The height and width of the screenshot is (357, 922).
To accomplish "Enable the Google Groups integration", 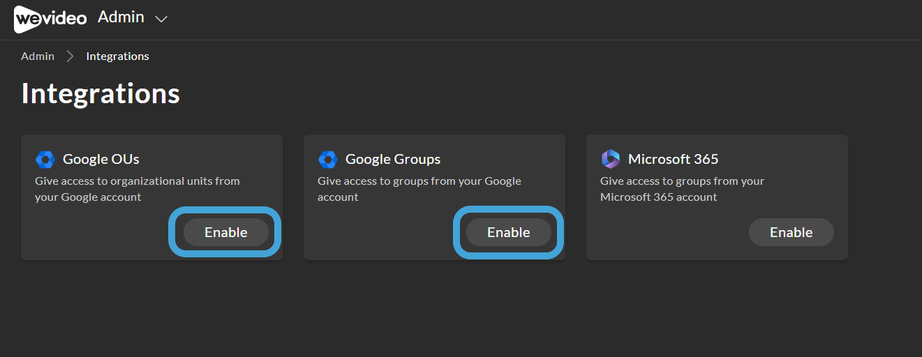I will [509, 232].
